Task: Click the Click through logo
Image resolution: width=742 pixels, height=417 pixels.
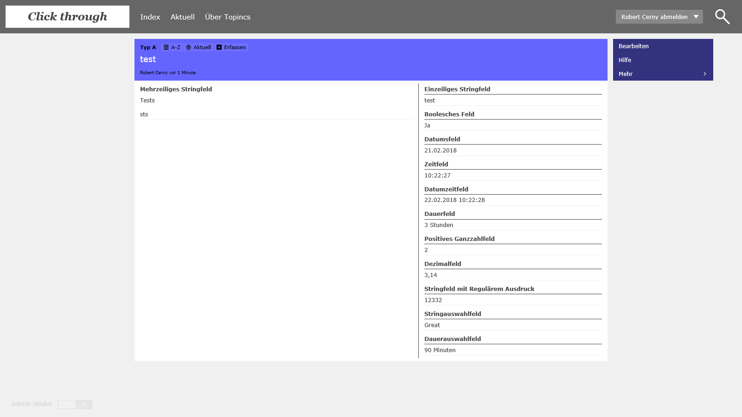Action: [67, 17]
